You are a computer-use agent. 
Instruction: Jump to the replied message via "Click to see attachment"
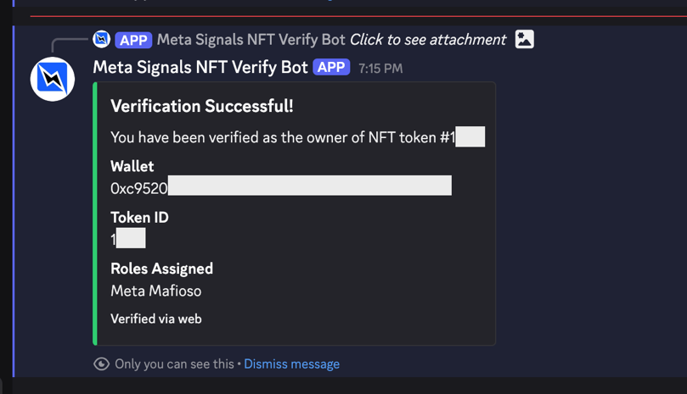(428, 40)
